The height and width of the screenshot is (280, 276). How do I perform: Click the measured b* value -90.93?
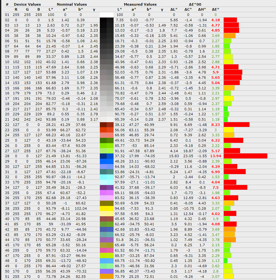point(149,161)
